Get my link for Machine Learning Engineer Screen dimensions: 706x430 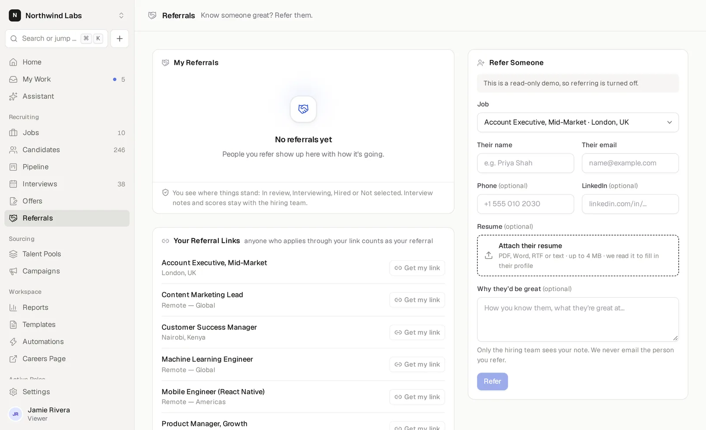click(x=417, y=364)
